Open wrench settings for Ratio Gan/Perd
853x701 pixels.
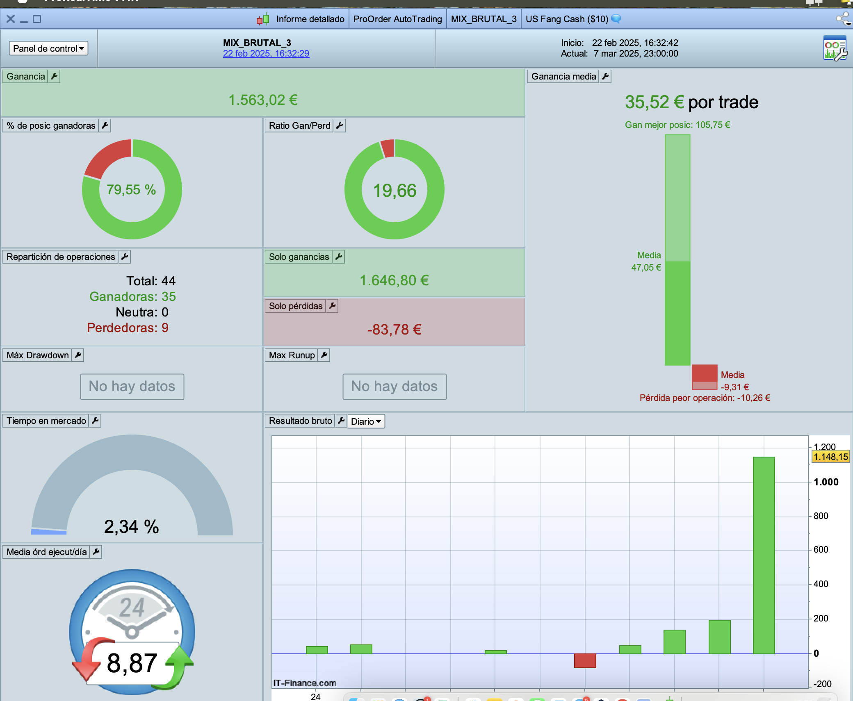click(340, 125)
